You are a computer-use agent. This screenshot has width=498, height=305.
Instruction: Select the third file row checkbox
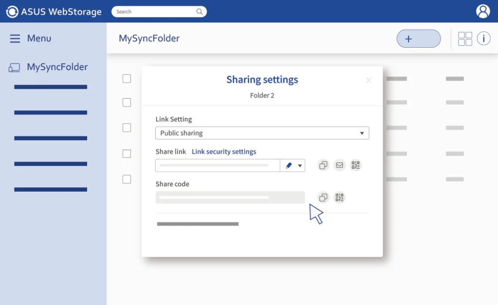click(127, 128)
